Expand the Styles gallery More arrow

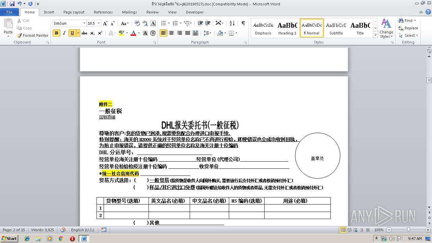(x=375, y=35)
